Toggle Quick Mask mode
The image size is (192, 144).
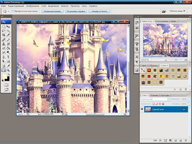tap(6, 85)
